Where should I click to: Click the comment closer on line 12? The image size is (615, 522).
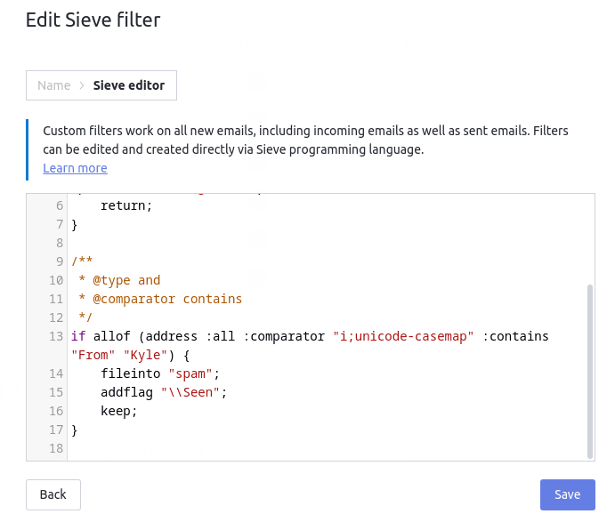(85, 317)
